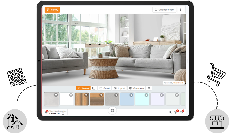The width and height of the screenshot is (231, 134).
Task: Enable Compare mode
Action: coord(137,88)
